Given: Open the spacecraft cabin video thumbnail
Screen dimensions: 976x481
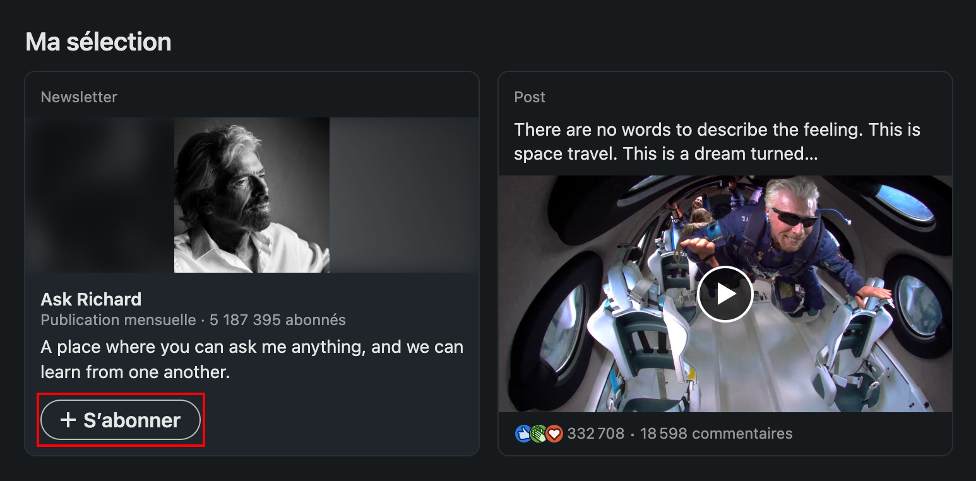Looking at the screenshot, I should pyautogui.click(x=725, y=294).
